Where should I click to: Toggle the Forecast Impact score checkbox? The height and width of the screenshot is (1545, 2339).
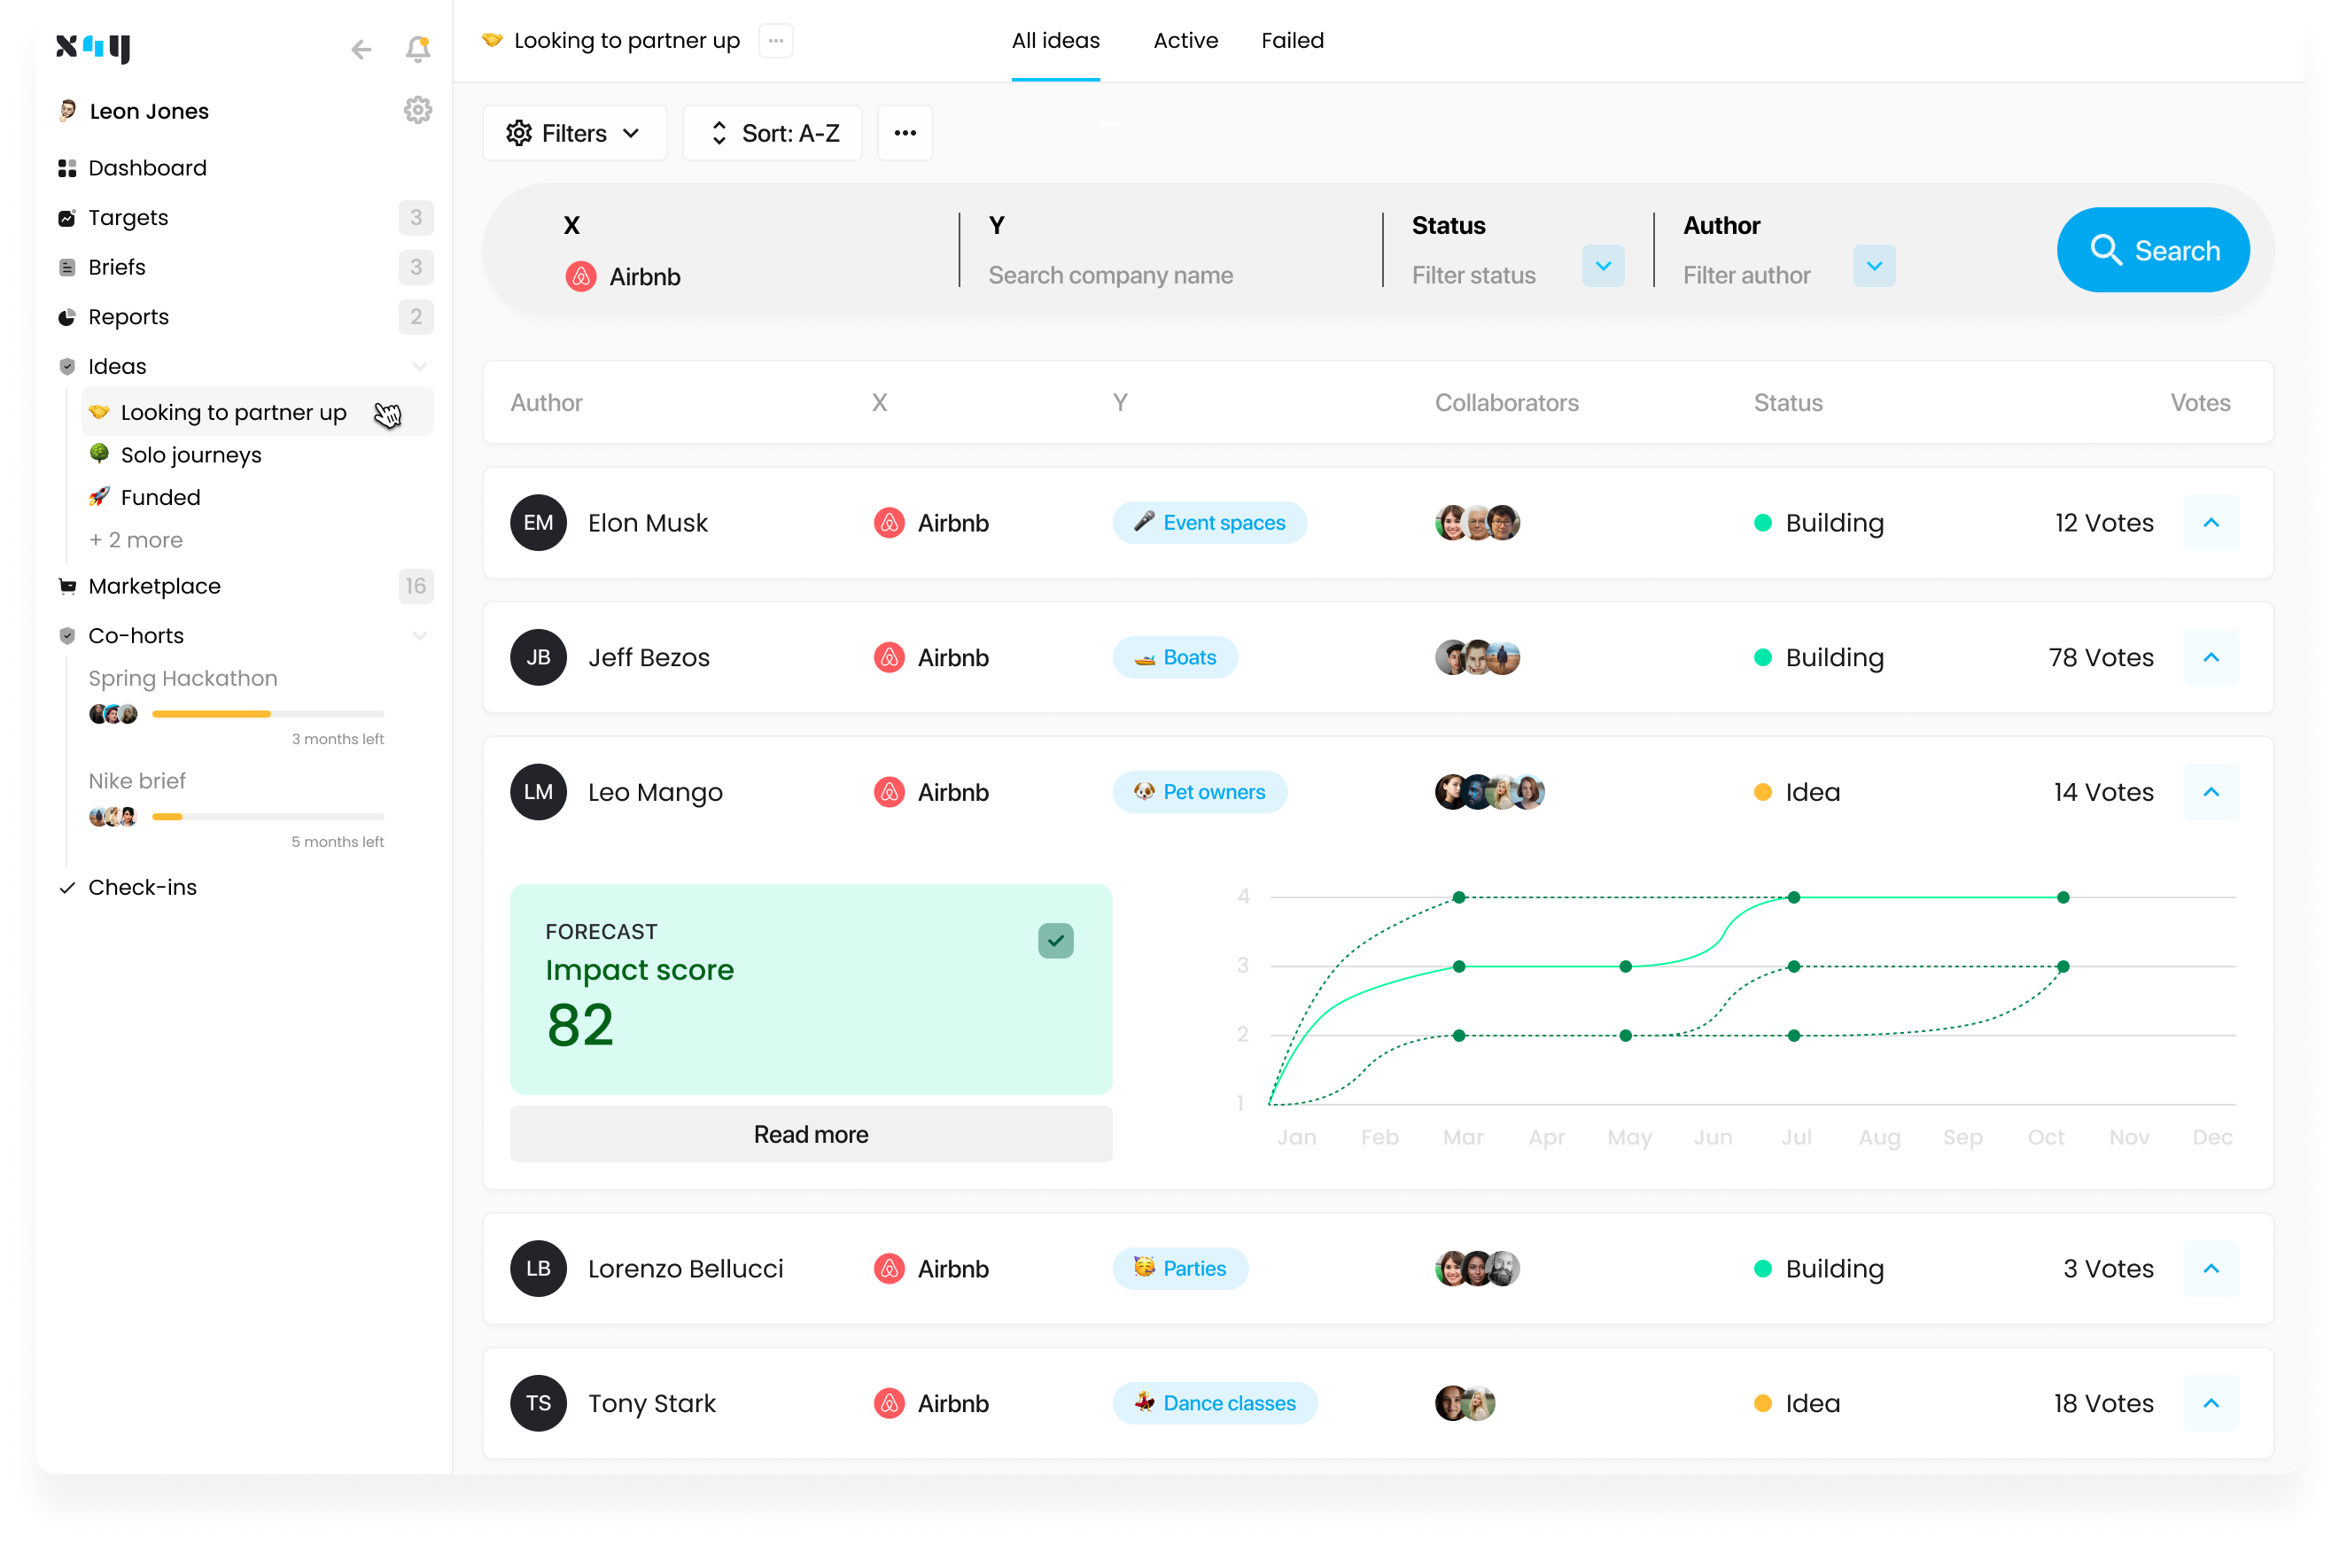tap(1055, 941)
